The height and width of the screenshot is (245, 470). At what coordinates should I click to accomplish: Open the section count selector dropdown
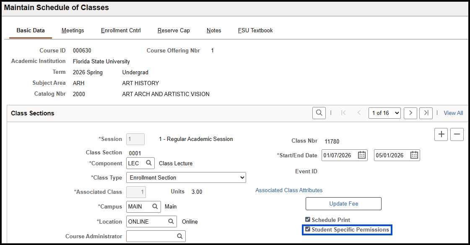[384, 113]
